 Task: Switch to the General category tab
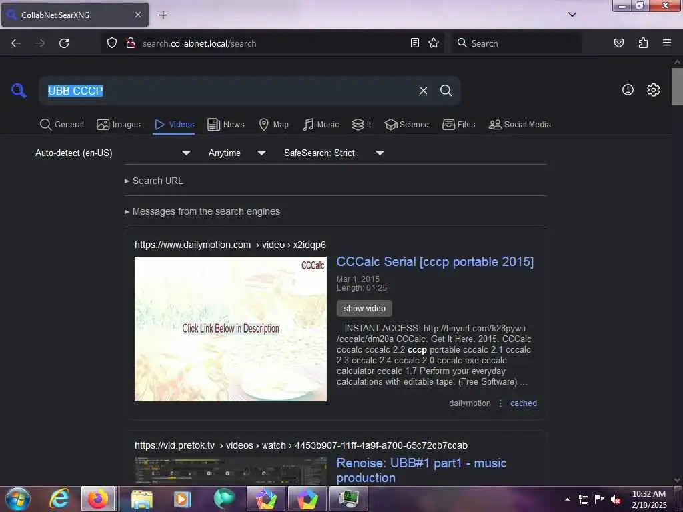pyautogui.click(x=62, y=125)
